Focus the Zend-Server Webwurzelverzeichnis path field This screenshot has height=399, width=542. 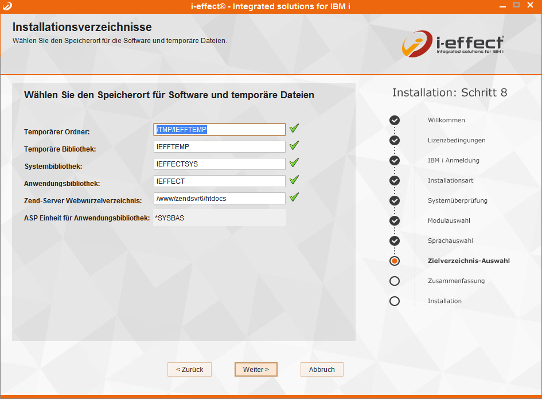click(220, 199)
